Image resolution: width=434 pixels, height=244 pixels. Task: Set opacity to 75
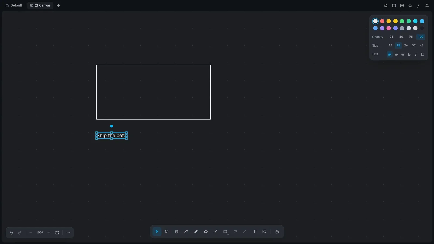pyautogui.click(x=411, y=37)
